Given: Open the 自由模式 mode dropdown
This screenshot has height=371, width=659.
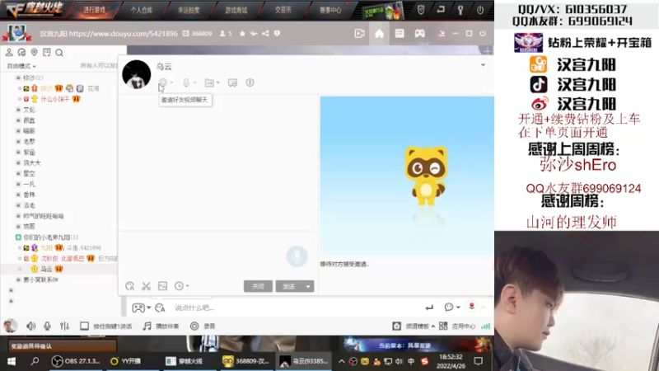Looking at the screenshot, I should click(21, 66).
